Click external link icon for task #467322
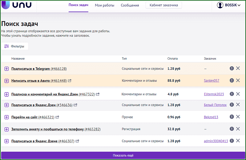Viewport: 246px width, 160px height. tap(98, 94)
